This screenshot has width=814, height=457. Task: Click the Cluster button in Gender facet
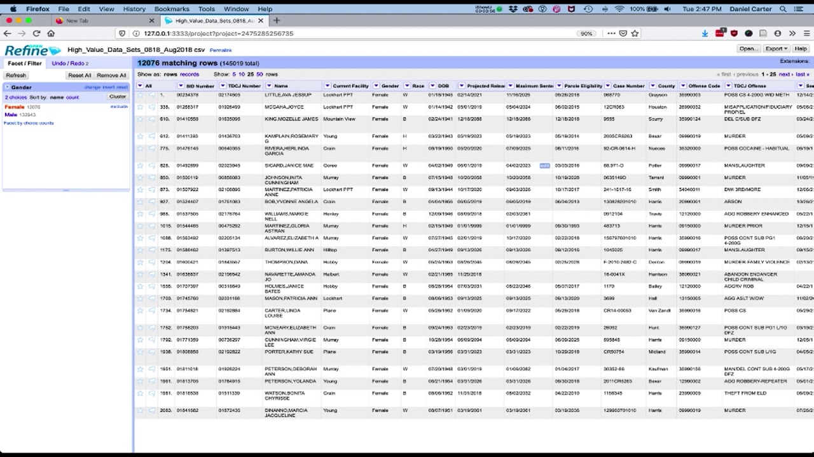(118, 97)
